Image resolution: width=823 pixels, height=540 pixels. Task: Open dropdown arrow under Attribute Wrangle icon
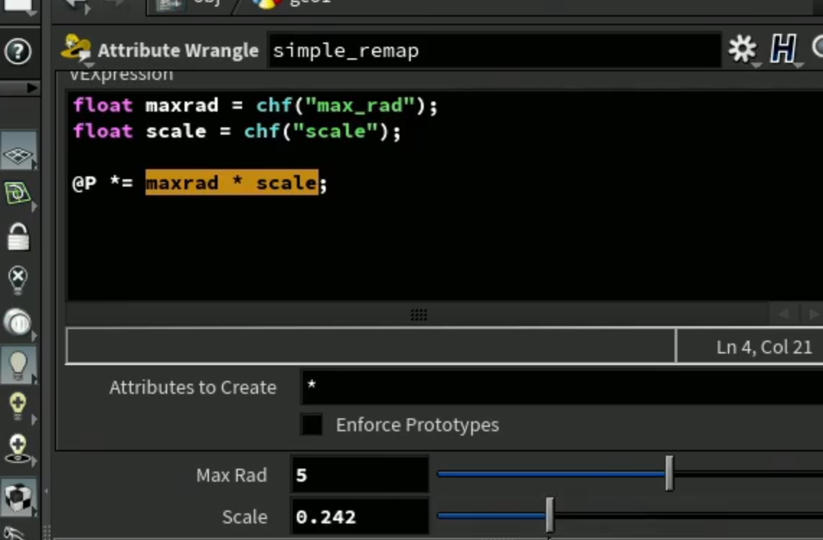89,66
